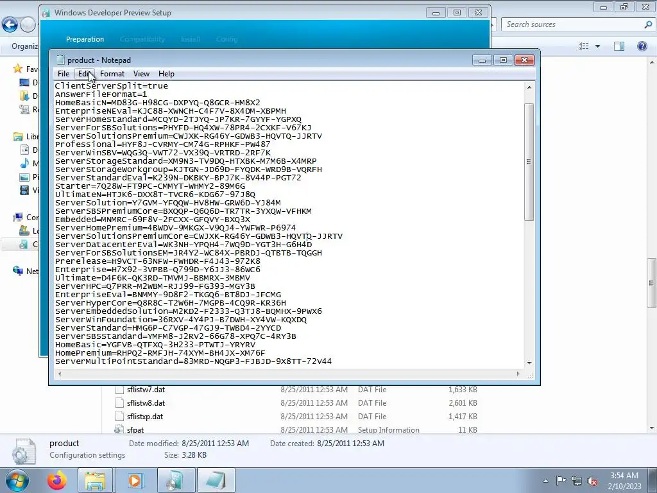Viewport: 657px width, 493px height.
Task: Click the Notepad vertical scrollbar thumb
Action: 529,162
